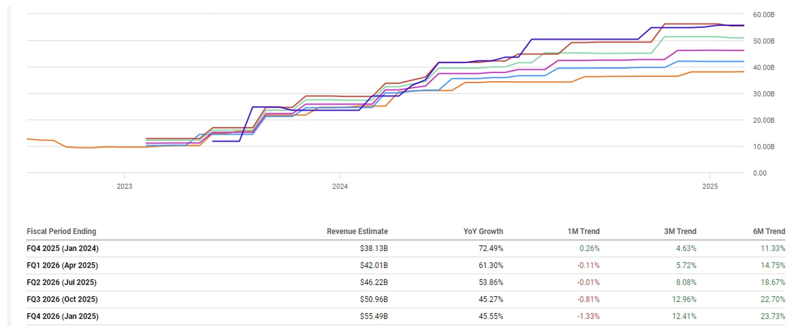The image size is (797, 333).
Task: Open the FQ4 2025 (Jan 2024) row label
Action: (x=62, y=248)
